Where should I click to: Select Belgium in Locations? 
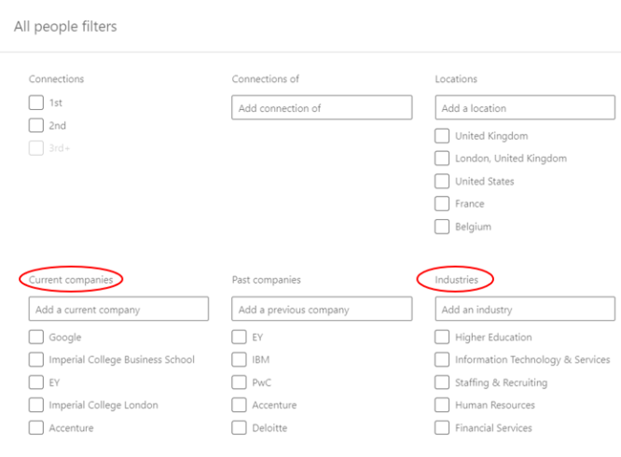click(442, 227)
